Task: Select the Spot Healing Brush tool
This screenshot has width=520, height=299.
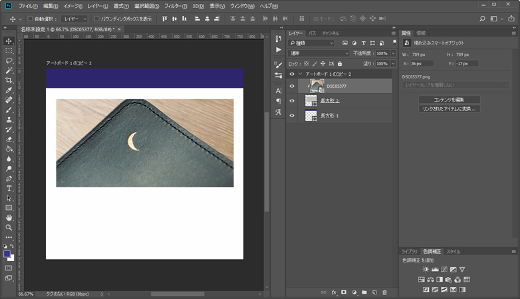Action: 9,100
